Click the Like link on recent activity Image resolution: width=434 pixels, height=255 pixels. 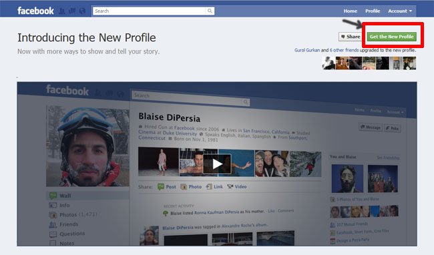click(x=271, y=211)
